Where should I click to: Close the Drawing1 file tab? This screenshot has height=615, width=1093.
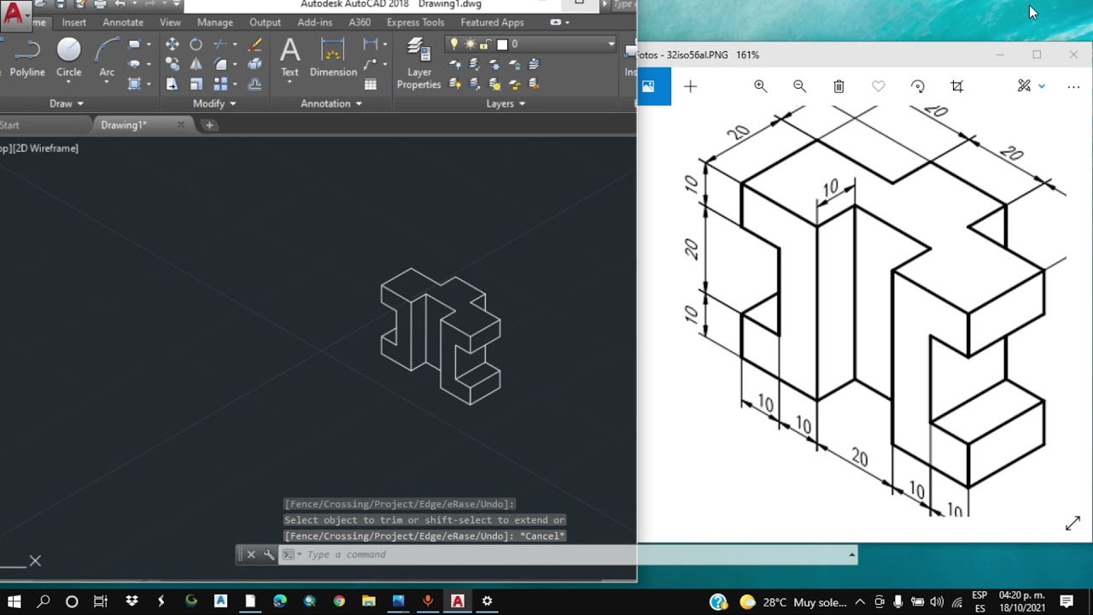coord(180,125)
